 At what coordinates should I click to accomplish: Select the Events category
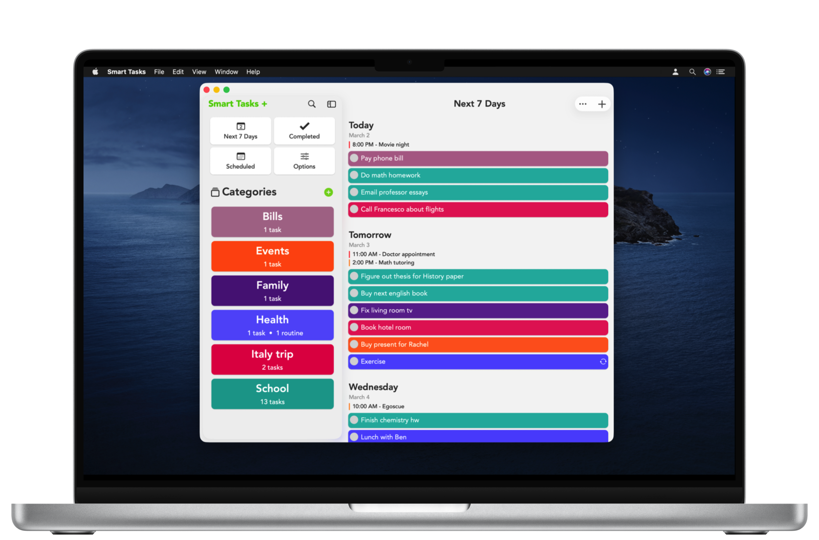tap(272, 256)
